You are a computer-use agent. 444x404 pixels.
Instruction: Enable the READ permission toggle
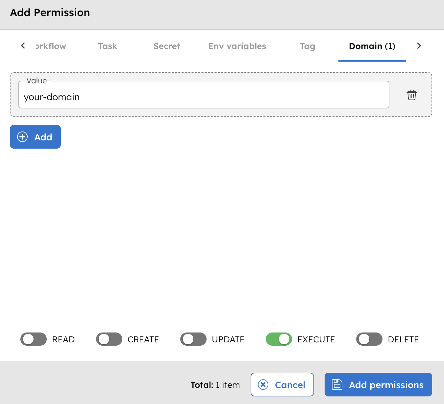(34, 339)
